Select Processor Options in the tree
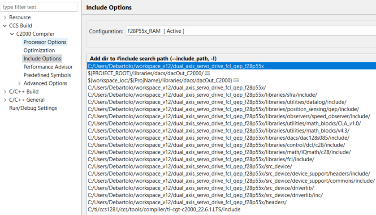376x215 pixels. [x=45, y=42]
